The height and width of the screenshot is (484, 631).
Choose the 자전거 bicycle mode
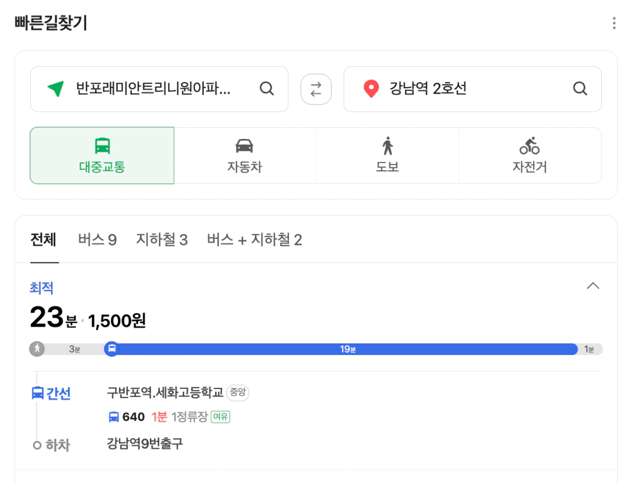(x=530, y=155)
